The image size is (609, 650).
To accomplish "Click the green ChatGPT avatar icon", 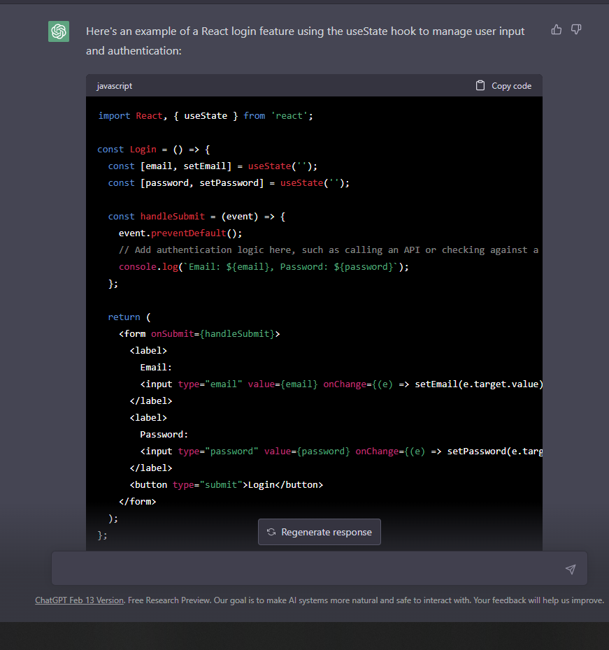I will click(59, 31).
